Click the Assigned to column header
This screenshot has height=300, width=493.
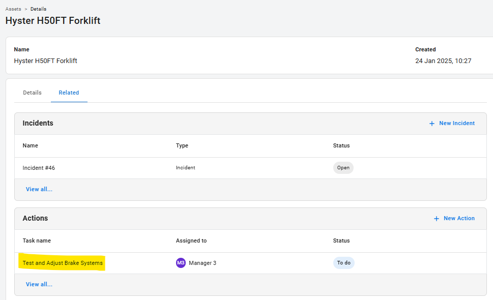point(191,241)
